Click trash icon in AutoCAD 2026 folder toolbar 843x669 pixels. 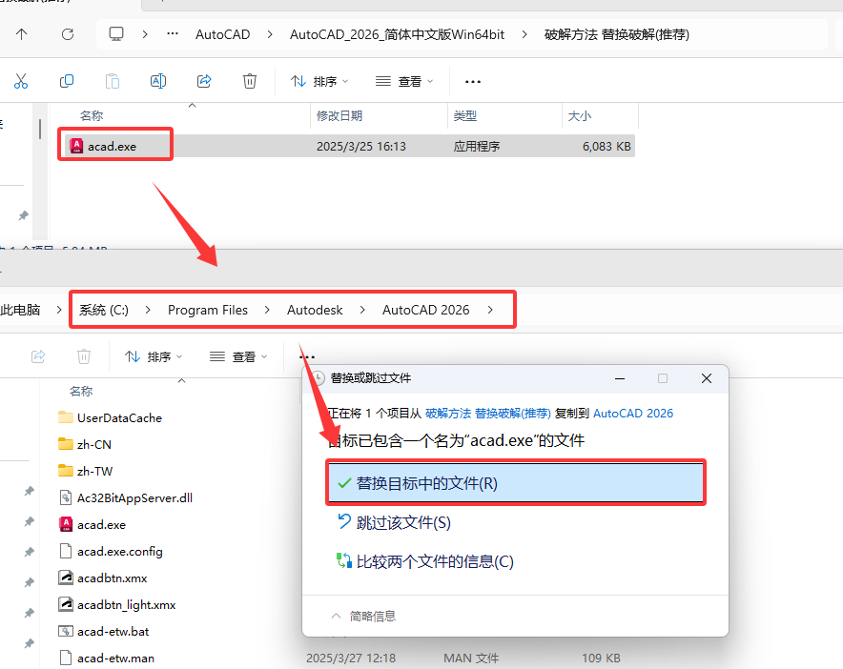pos(84,356)
